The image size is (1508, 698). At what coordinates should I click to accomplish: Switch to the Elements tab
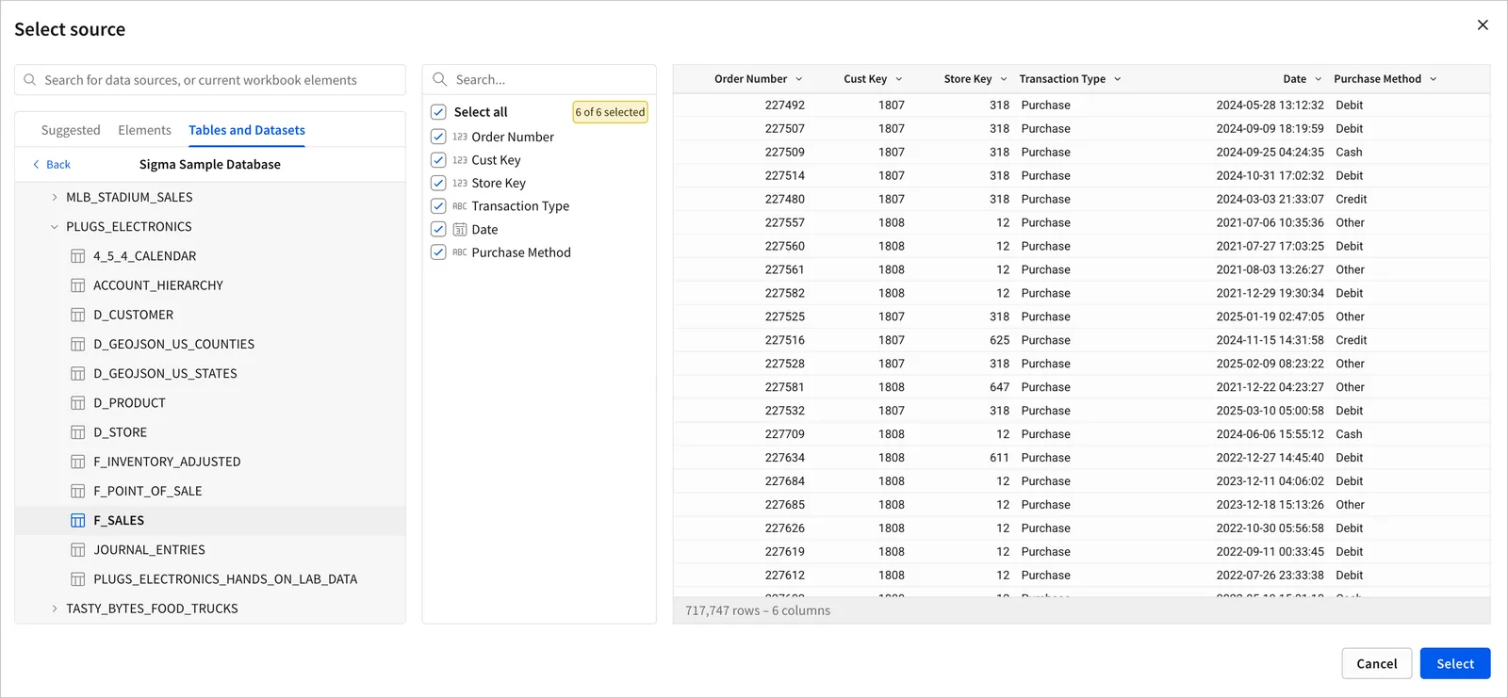(144, 130)
